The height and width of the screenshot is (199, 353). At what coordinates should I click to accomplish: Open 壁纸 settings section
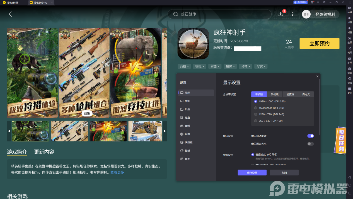click(196, 151)
